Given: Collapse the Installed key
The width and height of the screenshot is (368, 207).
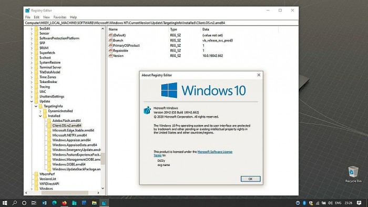Looking at the screenshot, I should click(x=40, y=116).
